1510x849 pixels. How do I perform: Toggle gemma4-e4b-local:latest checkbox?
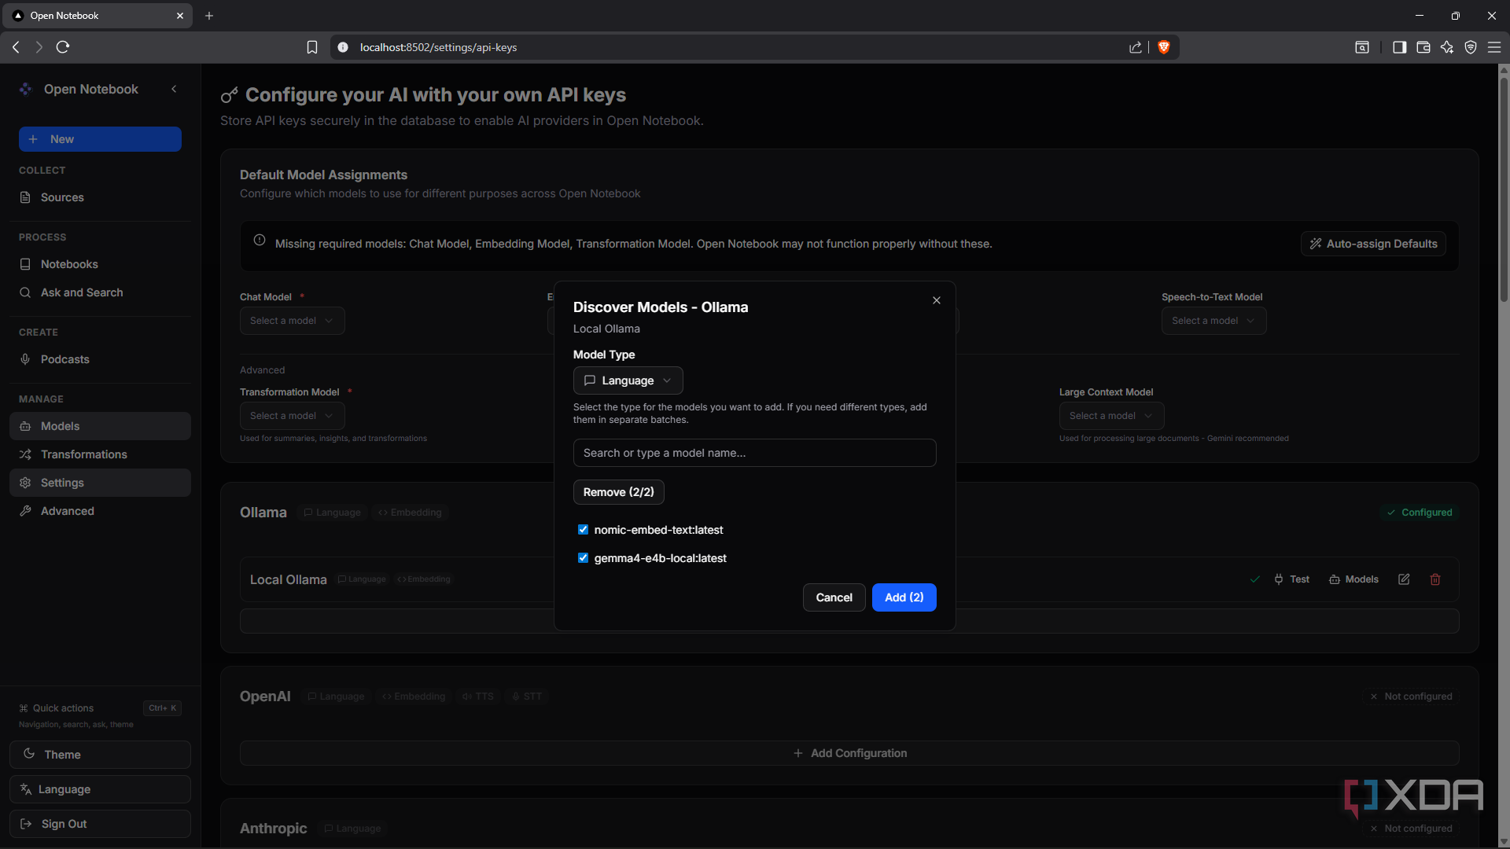pyautogui.click(x=583, y=558)
